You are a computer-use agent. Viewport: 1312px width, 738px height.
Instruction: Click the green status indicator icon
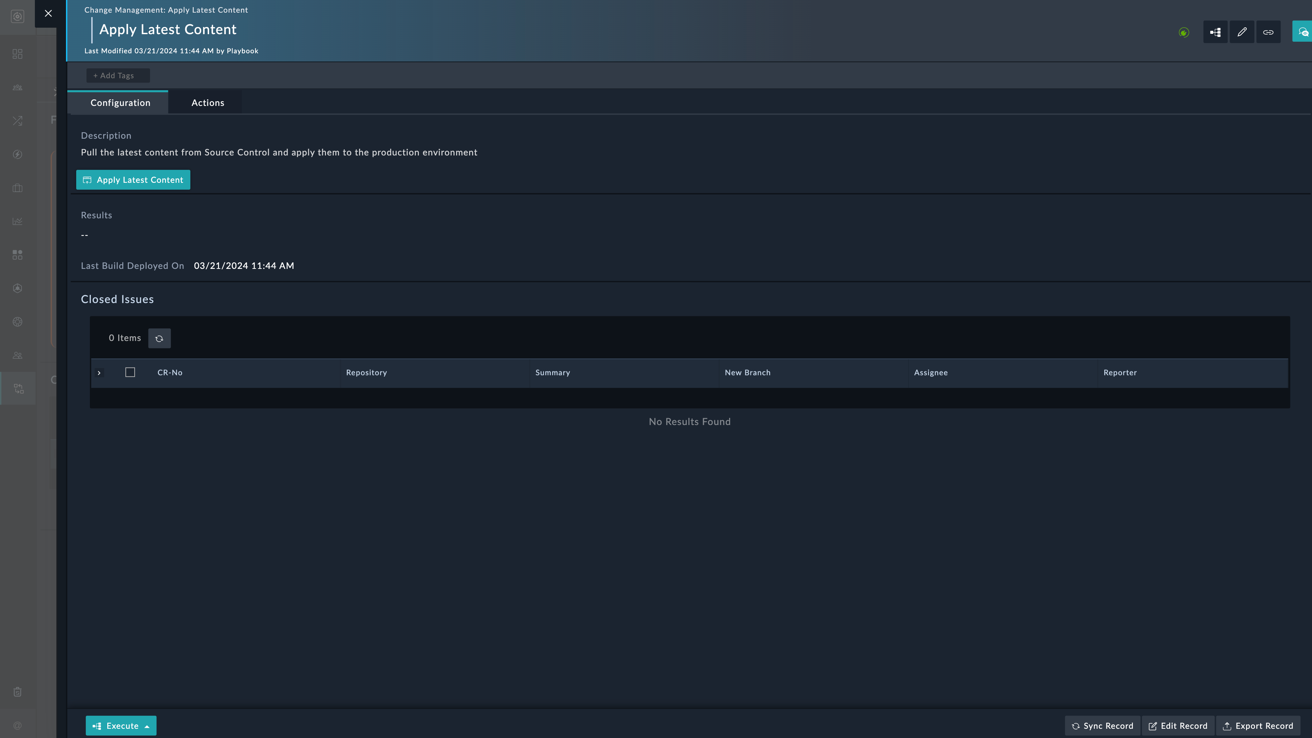point(1184,32)
